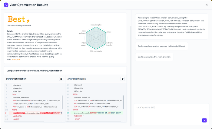
Task: Click the main left panel vertical scrollbar
Action: (131, 76)
